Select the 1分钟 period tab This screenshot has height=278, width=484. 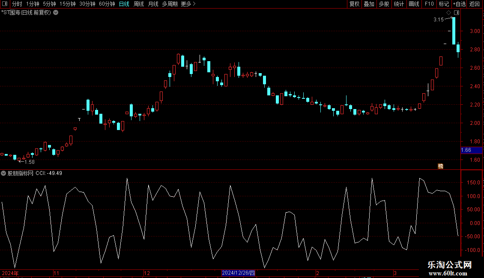(33, 4)
